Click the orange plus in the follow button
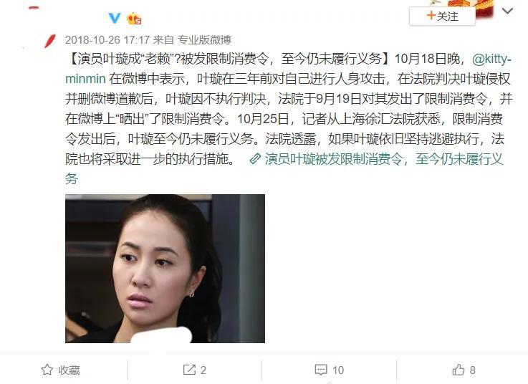This screenshot has width=528, height=384. (x=431, y=16)
